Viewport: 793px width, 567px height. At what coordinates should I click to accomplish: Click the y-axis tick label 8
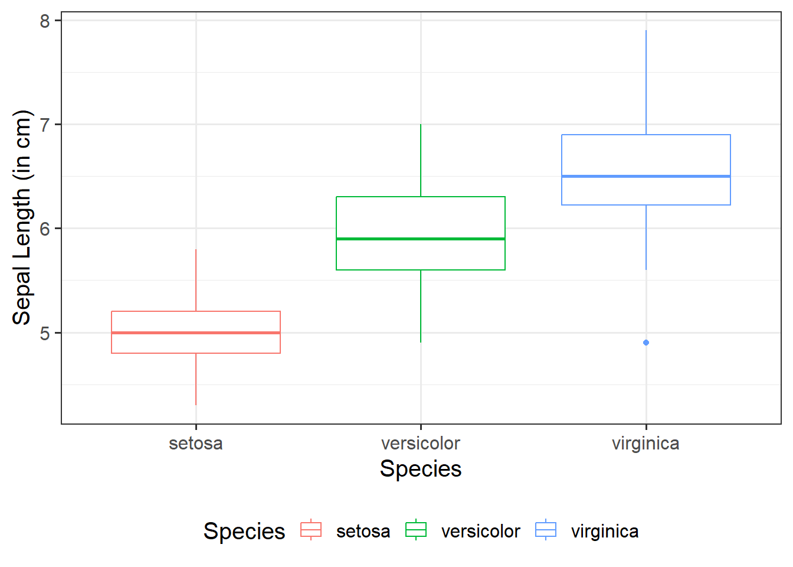click(x=45, y=21)
